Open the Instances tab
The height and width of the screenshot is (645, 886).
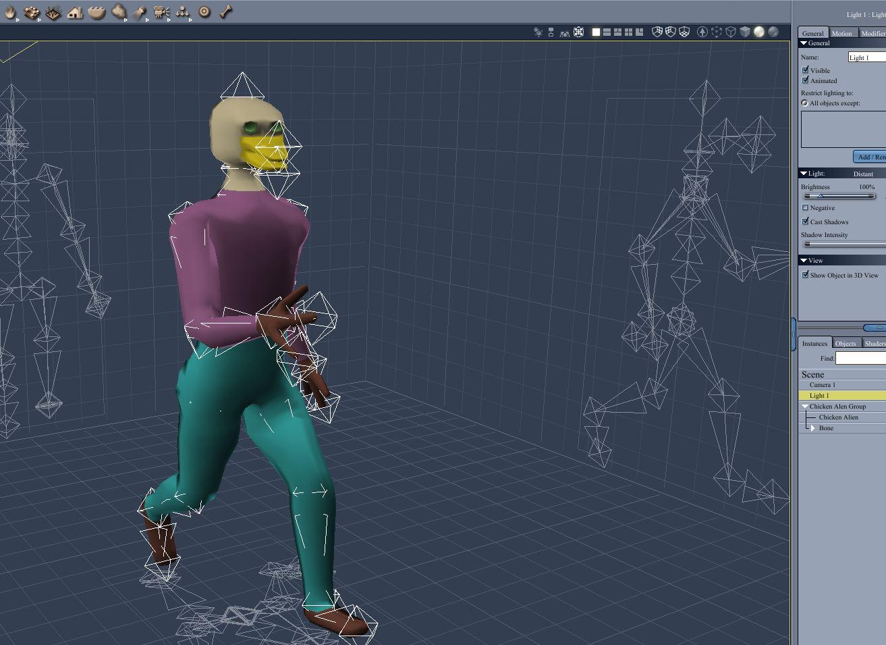pyautogui.click(x=814, y=343)
